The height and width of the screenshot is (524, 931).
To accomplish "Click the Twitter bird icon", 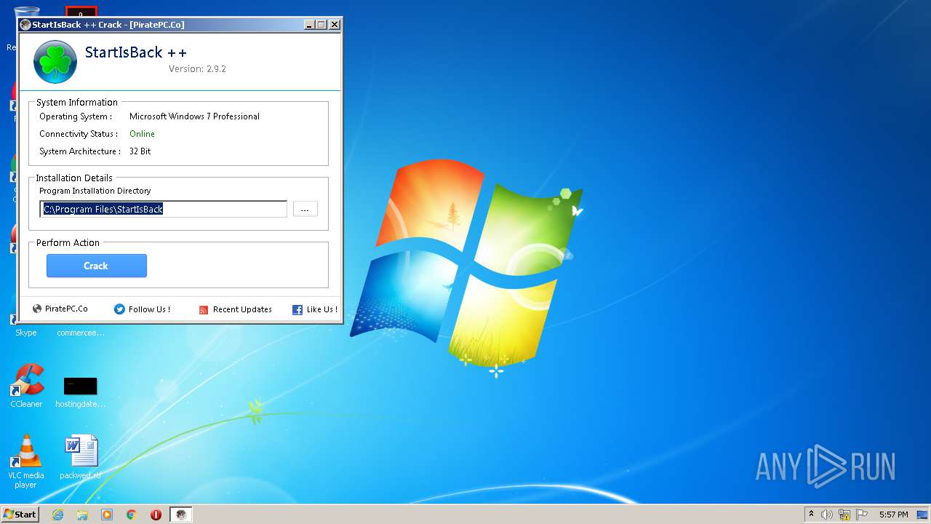I will click(119, 309).
